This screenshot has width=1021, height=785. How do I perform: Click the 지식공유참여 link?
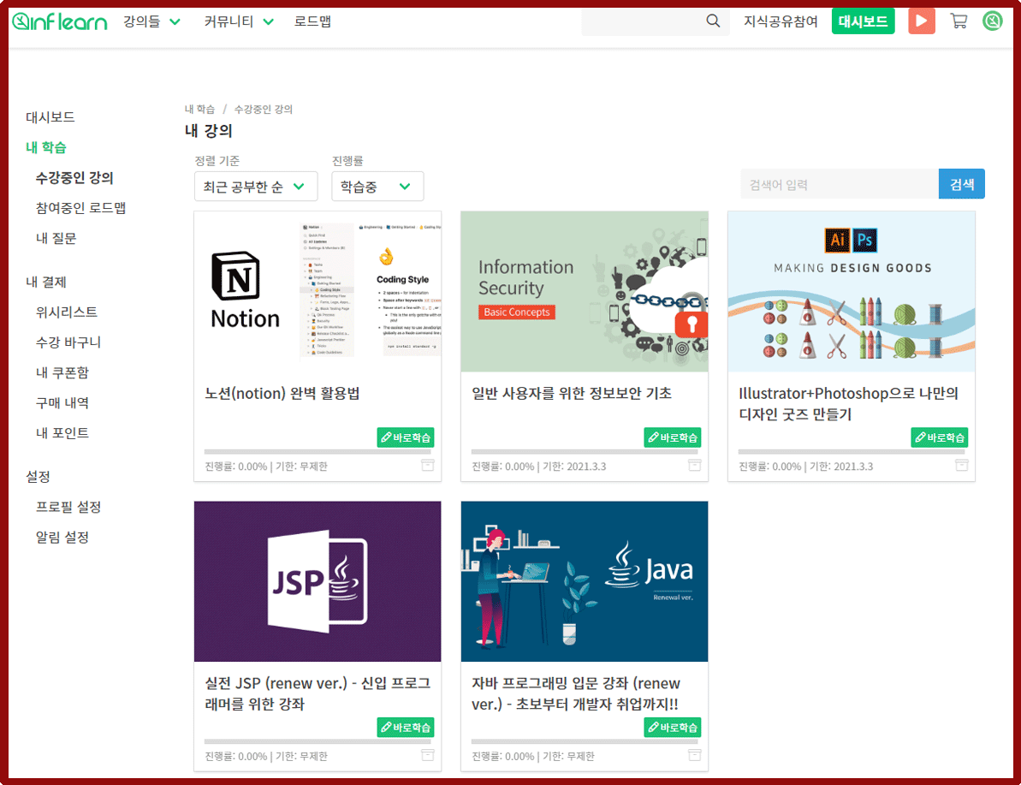(781, 21)
